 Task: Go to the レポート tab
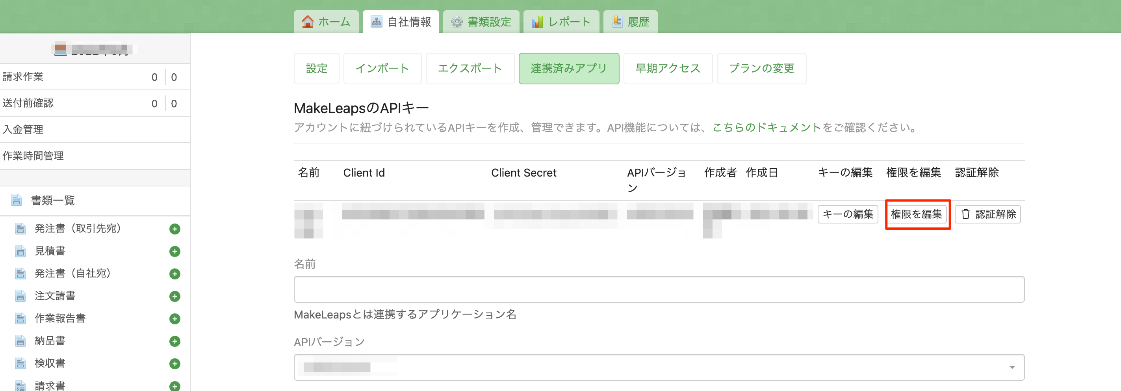(x=561, y=22)
